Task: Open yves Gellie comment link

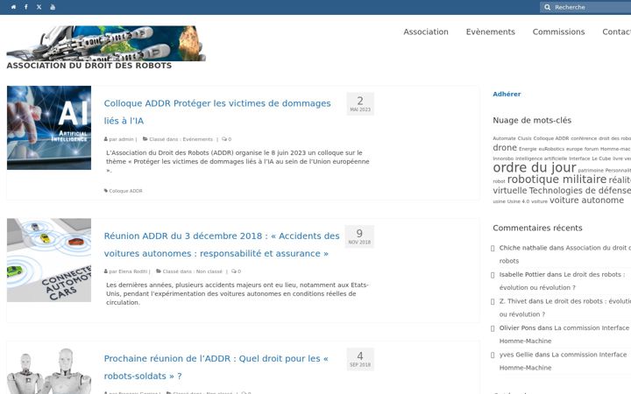Action: point(563,361)
